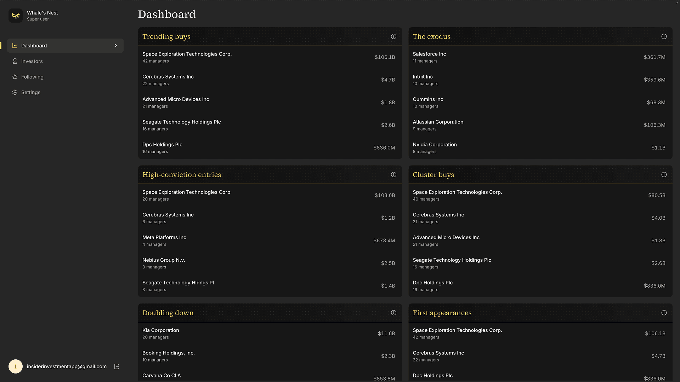
Task: Open Dpc Holdings Plc in Trending buys
Action: click(x=270, y=148)
